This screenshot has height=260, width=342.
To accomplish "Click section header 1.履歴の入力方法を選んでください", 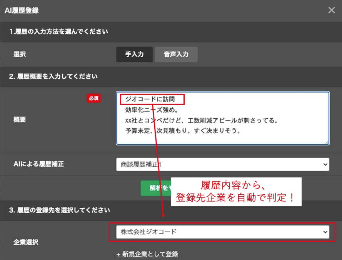I will [58, 31].
